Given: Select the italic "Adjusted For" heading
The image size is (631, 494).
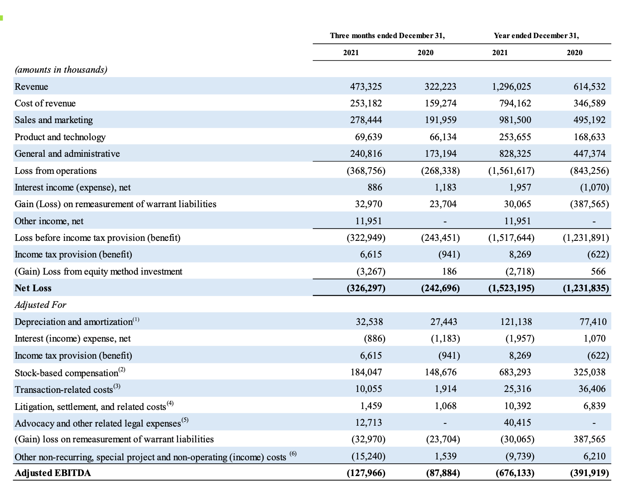Looking at the screenshot, I should pos(40,305).
